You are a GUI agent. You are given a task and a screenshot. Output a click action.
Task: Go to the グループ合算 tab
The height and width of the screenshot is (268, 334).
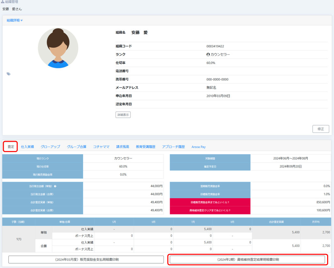point(77,147)
